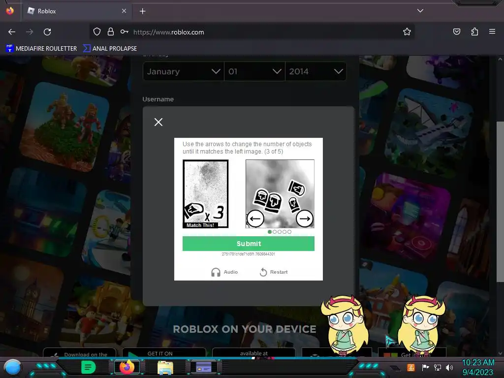Click the left Star Butterfly desktop mascot

coord(345,325)
